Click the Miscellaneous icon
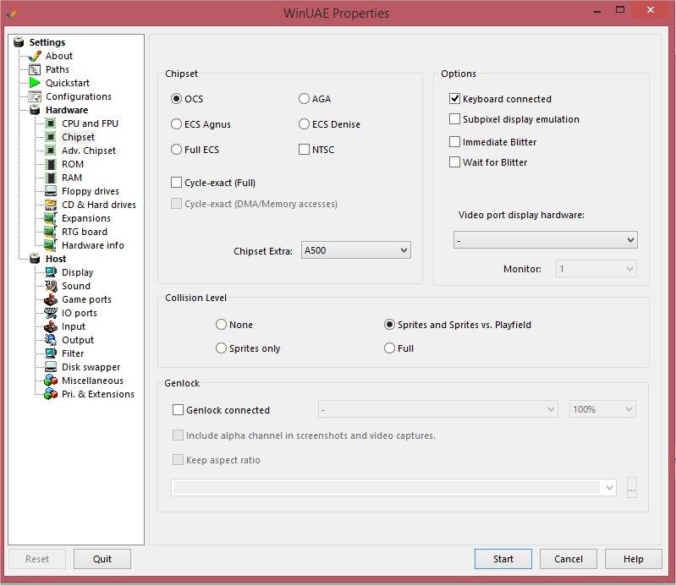The image size is (676, 586). coord(51,381)
